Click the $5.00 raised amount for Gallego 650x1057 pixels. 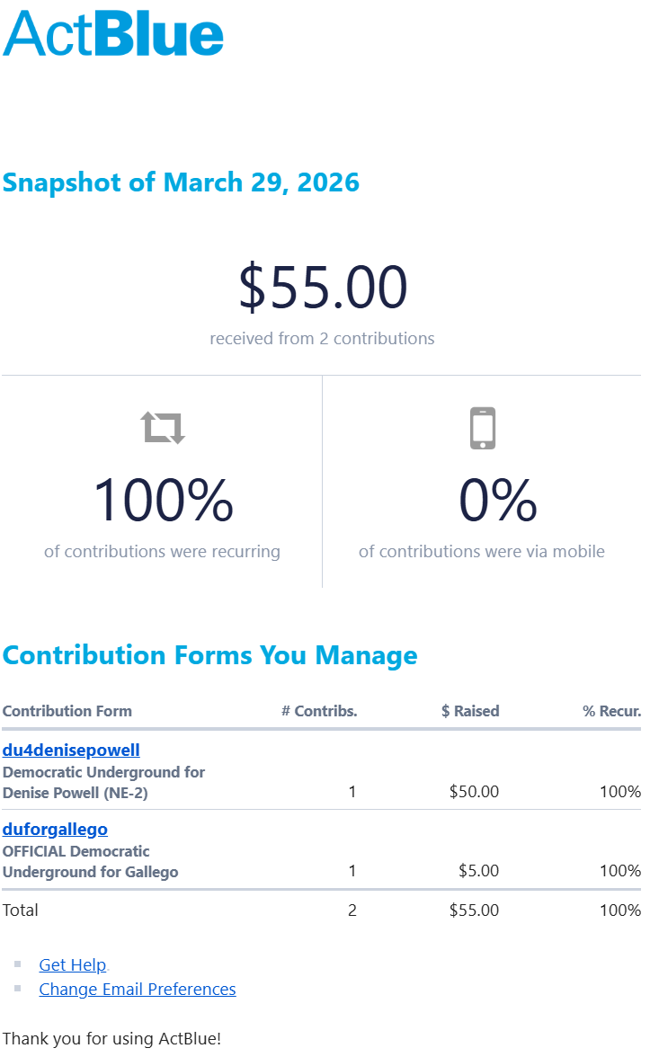click(x=477, y=871)
